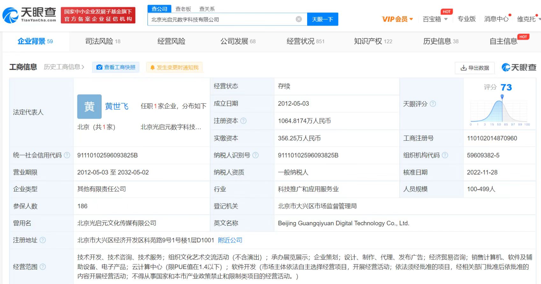Select registered capital 1064.8174万人民币

304,121
